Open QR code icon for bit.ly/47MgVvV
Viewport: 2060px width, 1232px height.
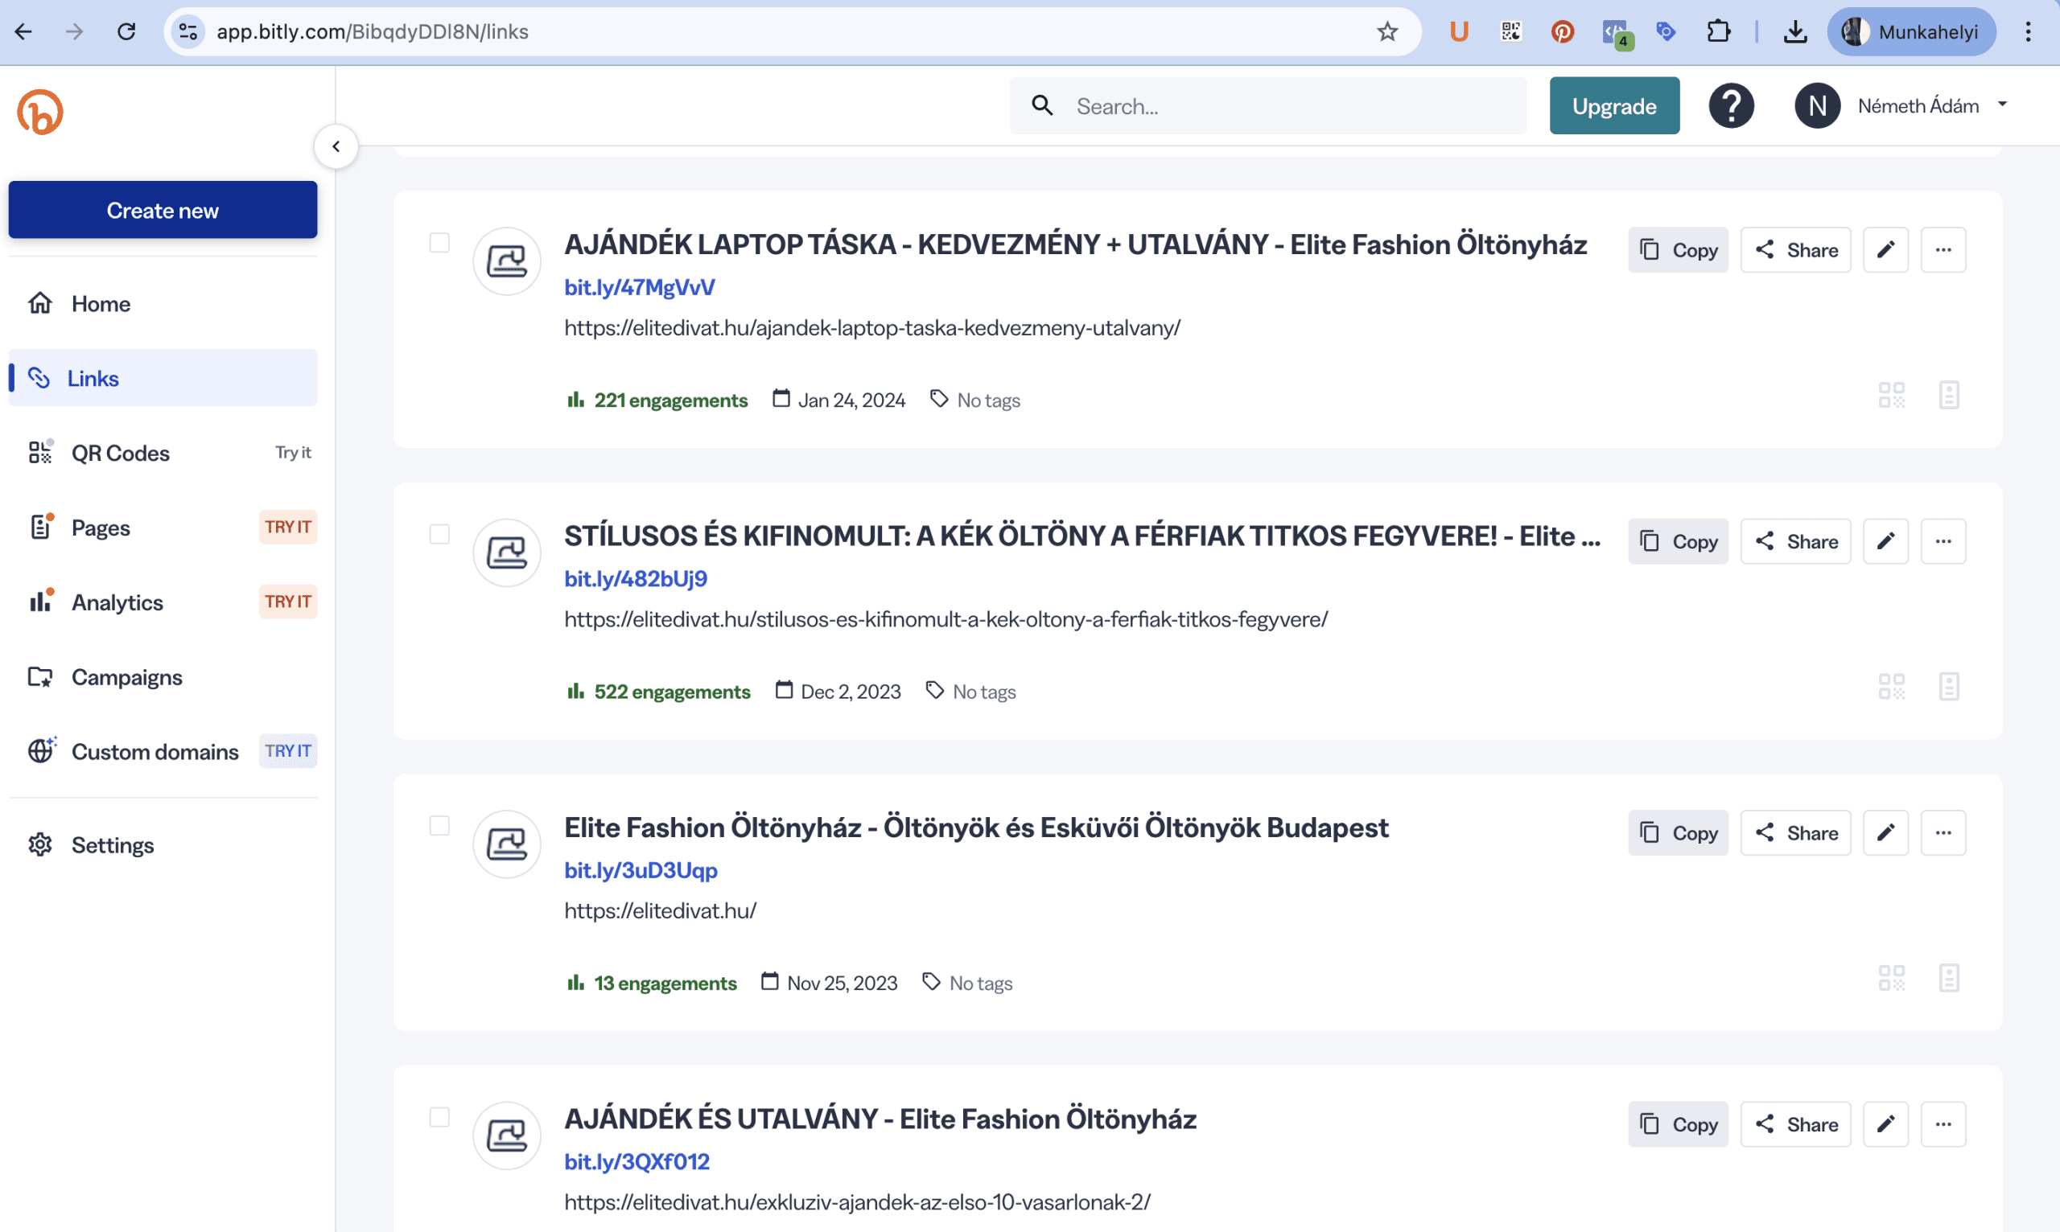click(1891, 395)
